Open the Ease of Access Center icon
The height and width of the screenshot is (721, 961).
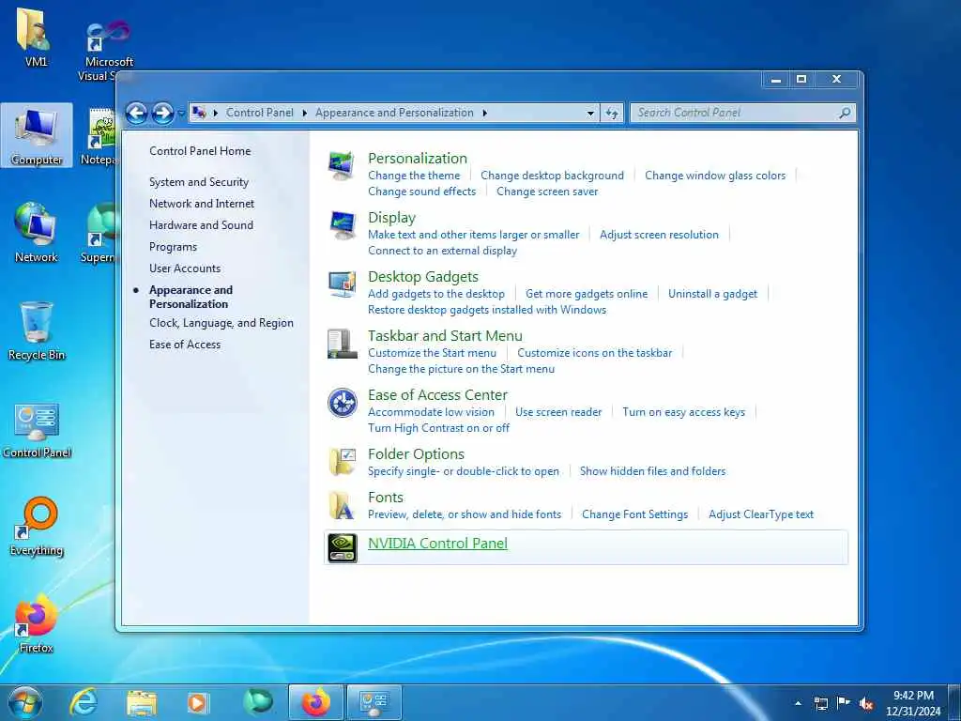click(x=342, y=403)
